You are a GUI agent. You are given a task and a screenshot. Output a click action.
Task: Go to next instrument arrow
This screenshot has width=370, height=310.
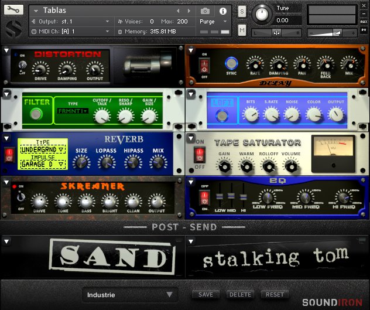point(189,11)
